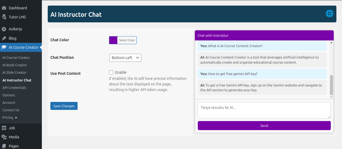Click the Tutor LMS sidebar icon
The height and width of the screenshot is (149, 342).
coord(4,17)
